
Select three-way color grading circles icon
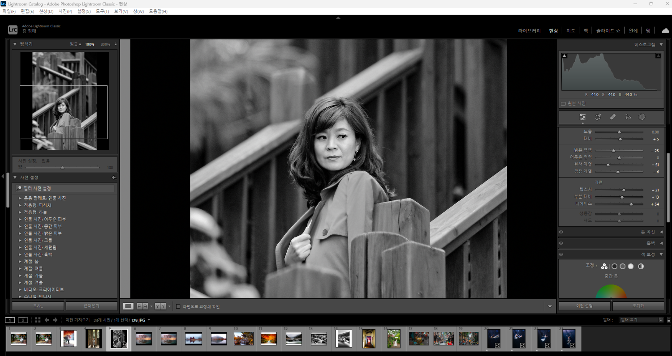pyautogui.click(x=604, y=266)
